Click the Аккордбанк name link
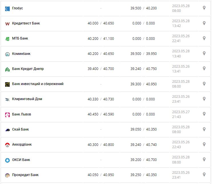This screenshot has width=212, height=184. (22, 144)
